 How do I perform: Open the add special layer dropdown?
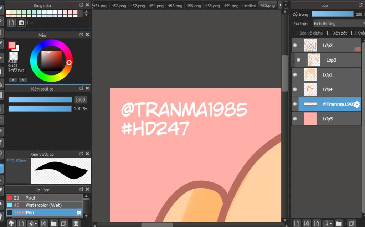click(328, 223)
